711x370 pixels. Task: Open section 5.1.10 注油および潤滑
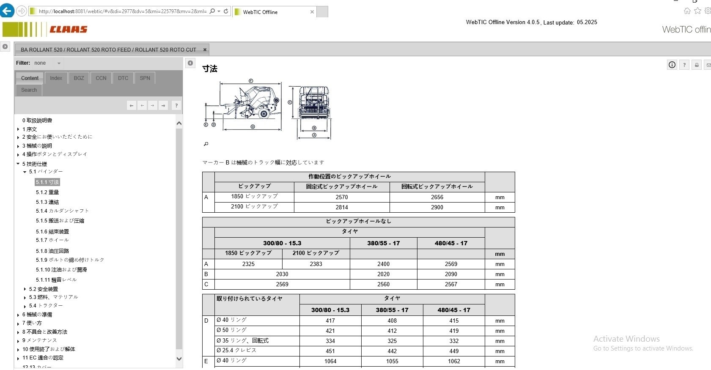tap(61, 270)
